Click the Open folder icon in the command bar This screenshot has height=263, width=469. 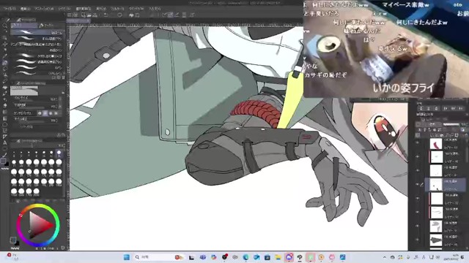[89, 15]
